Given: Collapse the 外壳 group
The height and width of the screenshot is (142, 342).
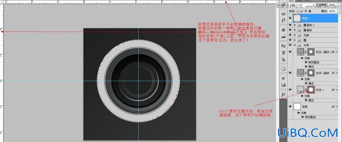Looking at the screenshot, I should point(295,45).
